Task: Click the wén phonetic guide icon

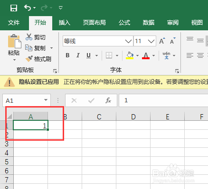Action: pos(166,55)
